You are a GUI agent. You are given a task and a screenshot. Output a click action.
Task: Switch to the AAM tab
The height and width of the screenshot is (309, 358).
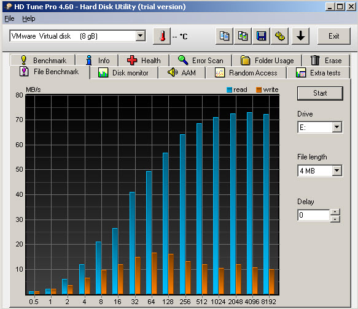click(x=182, y=73)
